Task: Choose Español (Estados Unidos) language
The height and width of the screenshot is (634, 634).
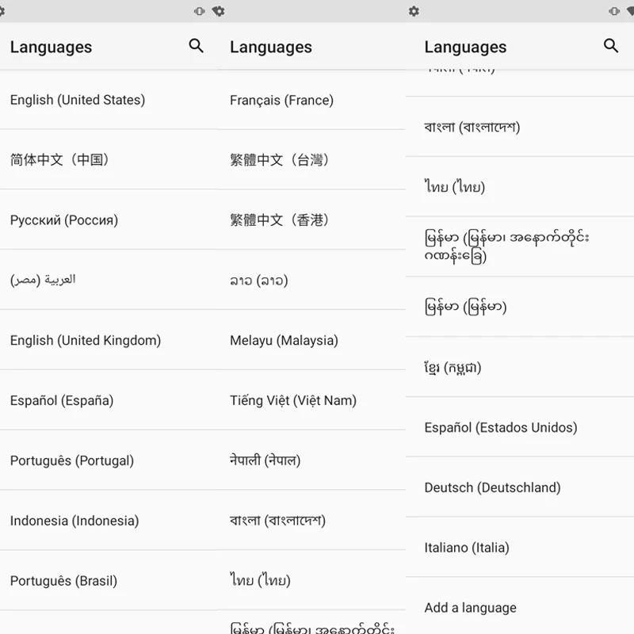Action: (520, 427)
